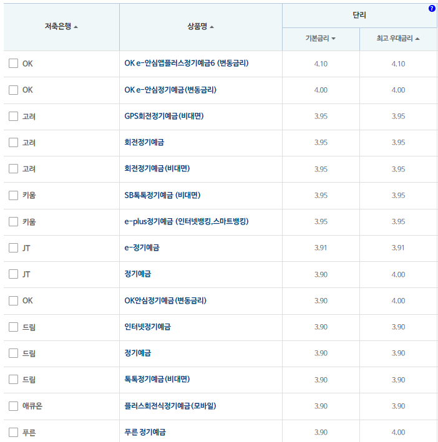Tick checkbox for 고려 회전정기예금(비대면) row
Screen dimensions: 438x442
(x=13, y=168)
